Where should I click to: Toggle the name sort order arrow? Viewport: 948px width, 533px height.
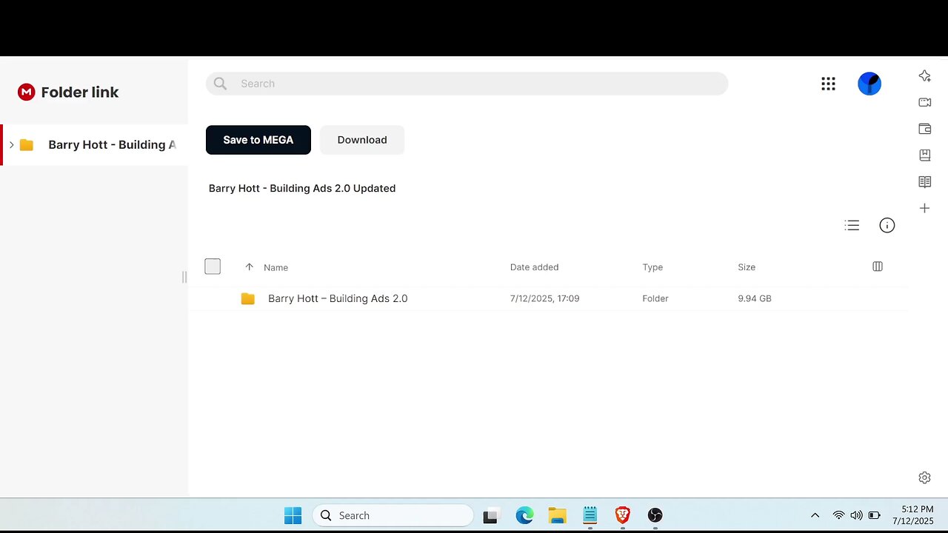249,267
